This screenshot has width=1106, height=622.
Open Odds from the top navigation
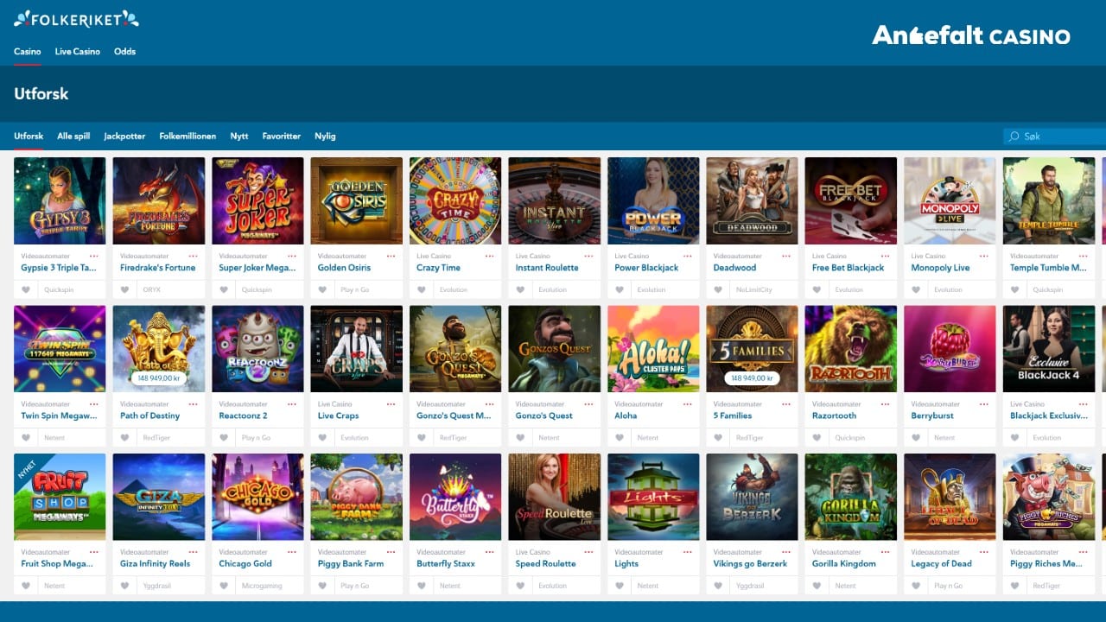point(124,52)
